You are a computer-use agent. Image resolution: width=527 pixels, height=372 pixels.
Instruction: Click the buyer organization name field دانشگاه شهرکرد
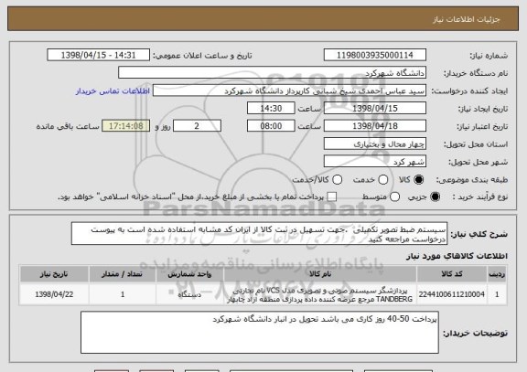point(272,73)
